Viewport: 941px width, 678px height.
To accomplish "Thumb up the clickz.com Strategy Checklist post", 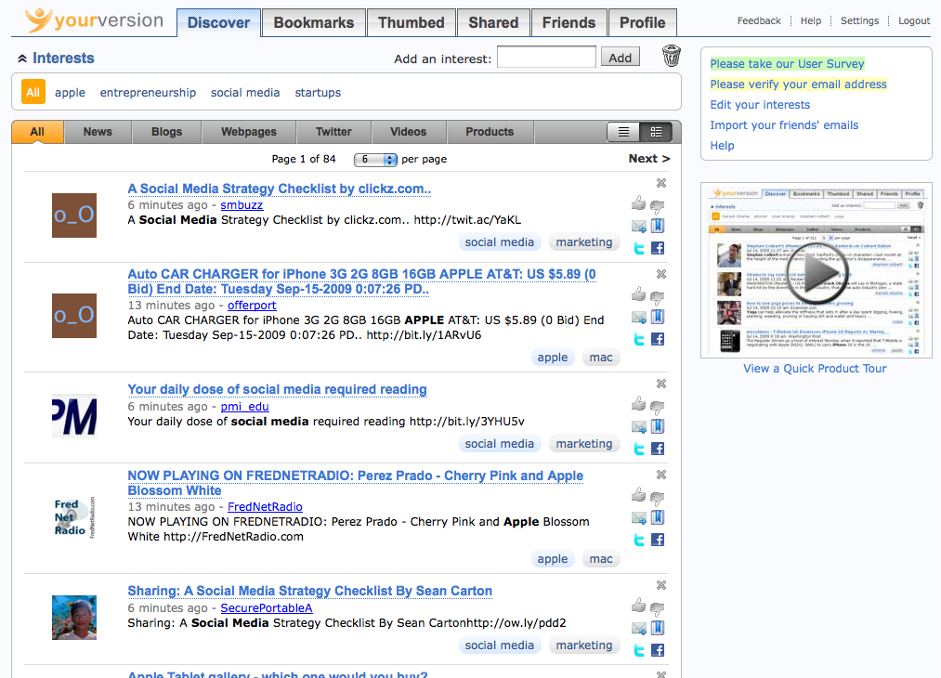I will point(638,204).
